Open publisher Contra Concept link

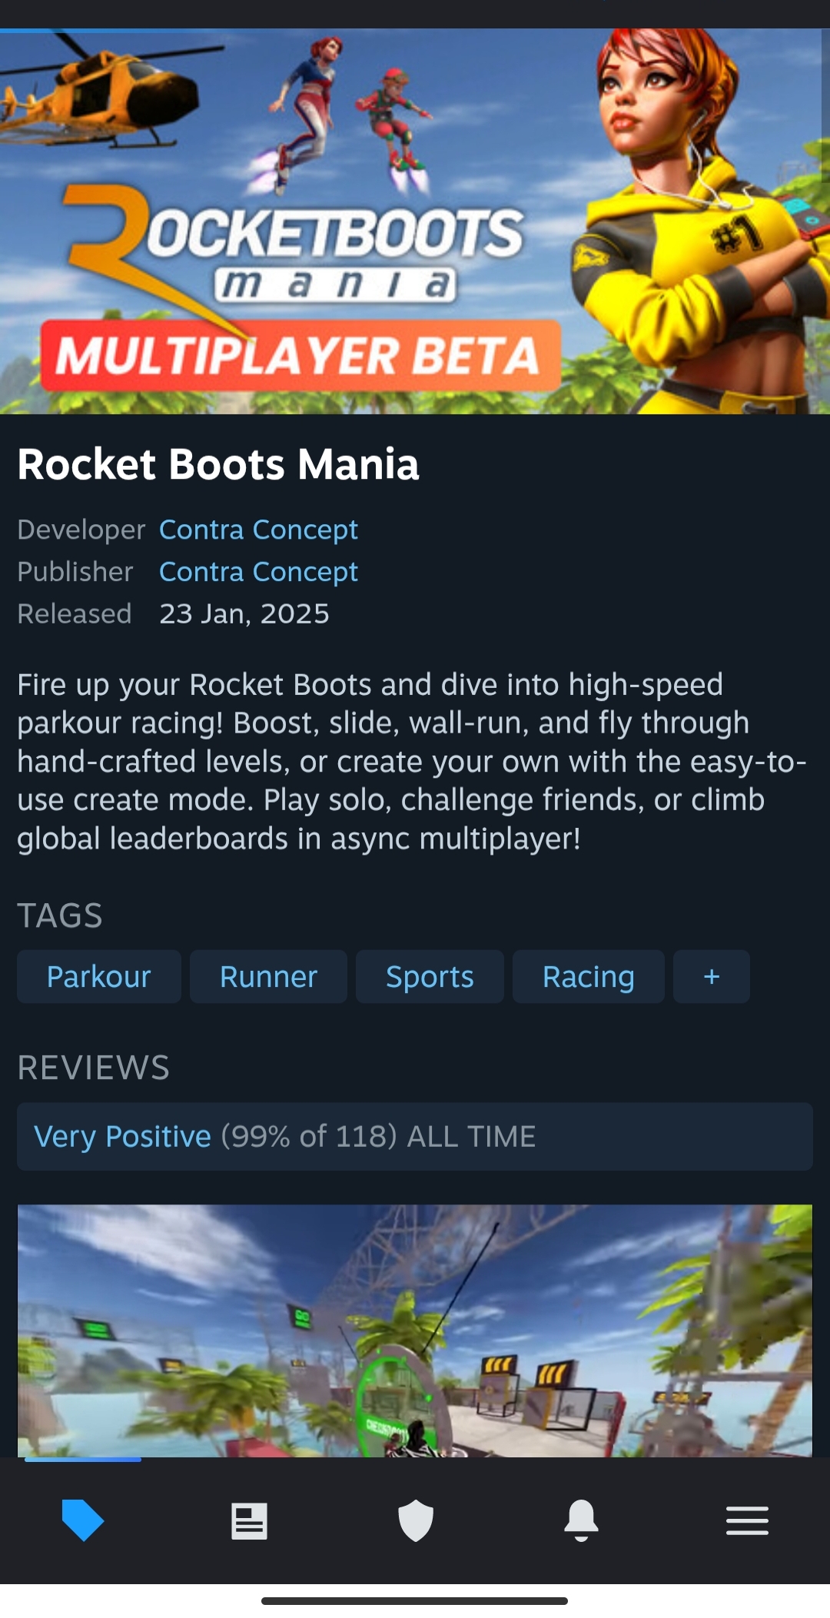pos(258,572)
